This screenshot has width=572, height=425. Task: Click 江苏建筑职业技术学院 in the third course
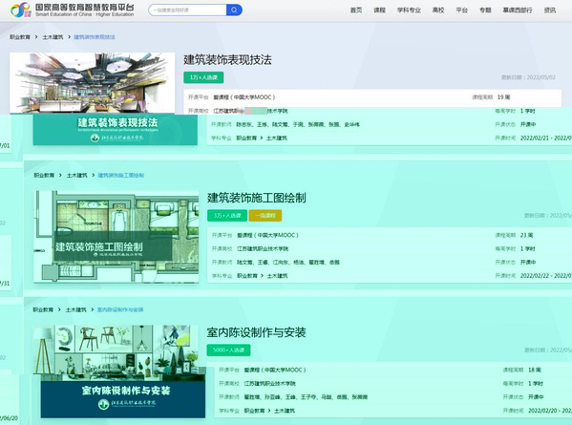[x=270, y=383]
